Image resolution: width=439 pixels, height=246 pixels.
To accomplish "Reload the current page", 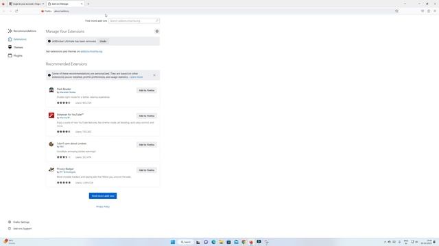I will click(x=16, y=11).
